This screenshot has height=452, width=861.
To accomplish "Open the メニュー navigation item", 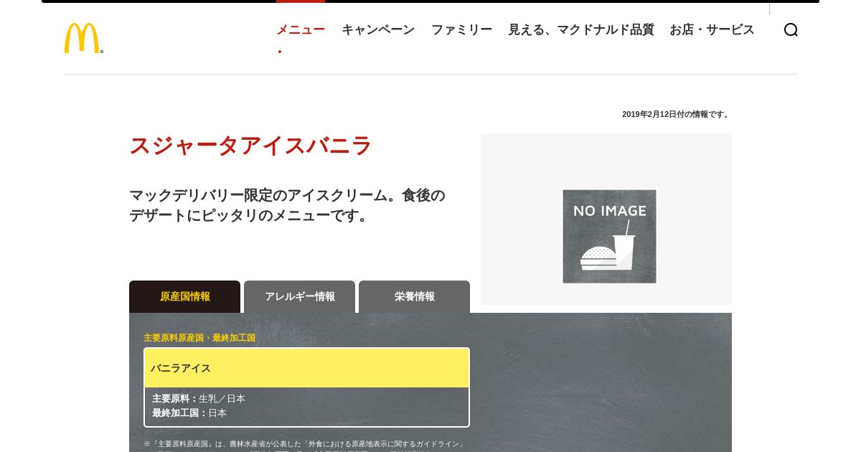I will point(301,29).
